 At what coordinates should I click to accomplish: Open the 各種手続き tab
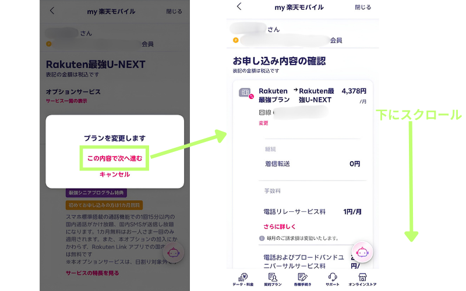click(x=302, y=280)
